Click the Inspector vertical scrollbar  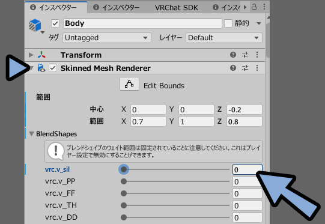[268, 40]
